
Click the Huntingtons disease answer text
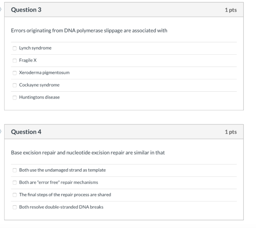pos(39,97)
